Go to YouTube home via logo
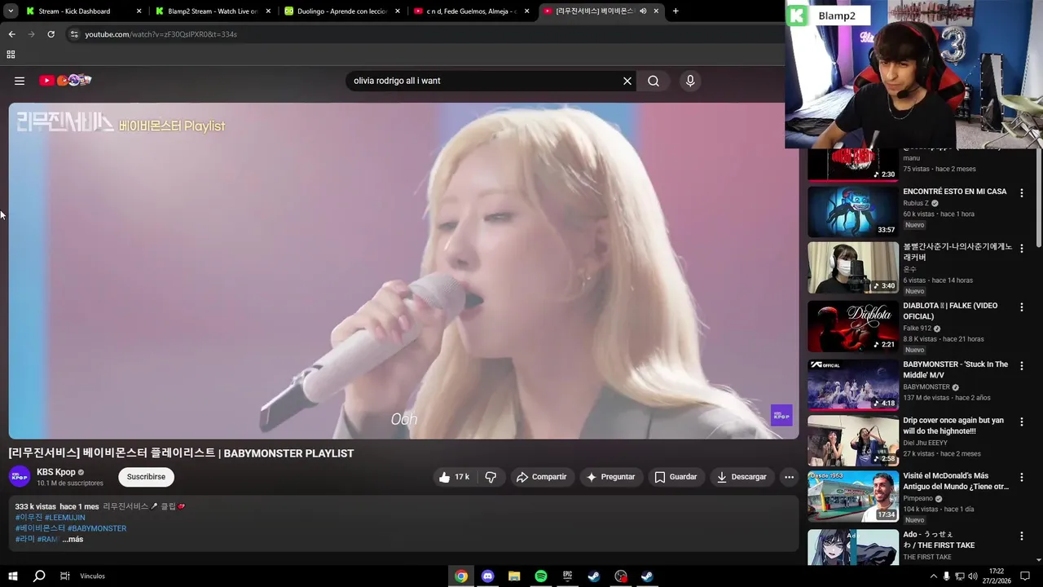 65,80
